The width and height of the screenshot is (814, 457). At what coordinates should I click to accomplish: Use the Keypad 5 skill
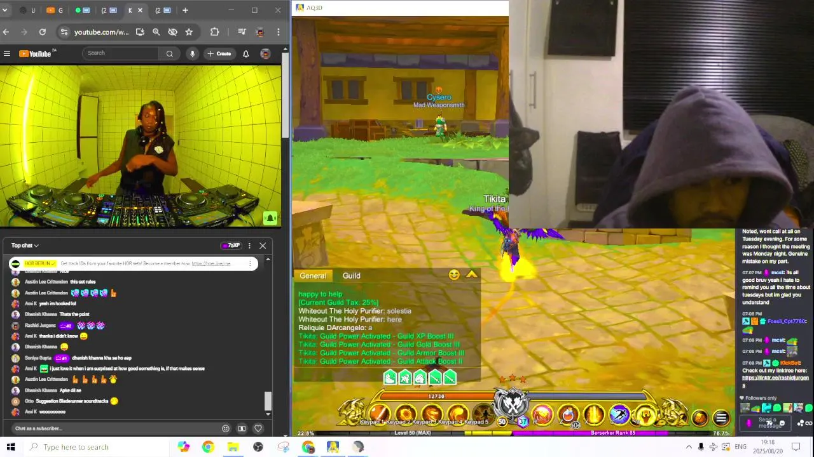tap(483, 415)
